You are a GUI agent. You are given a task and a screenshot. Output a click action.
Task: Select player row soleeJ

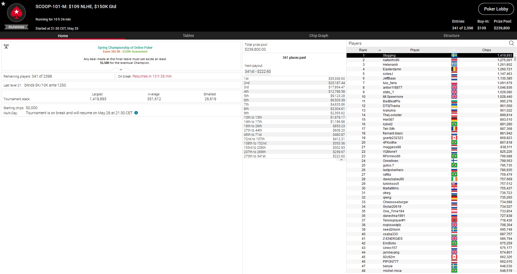[430, 74]
